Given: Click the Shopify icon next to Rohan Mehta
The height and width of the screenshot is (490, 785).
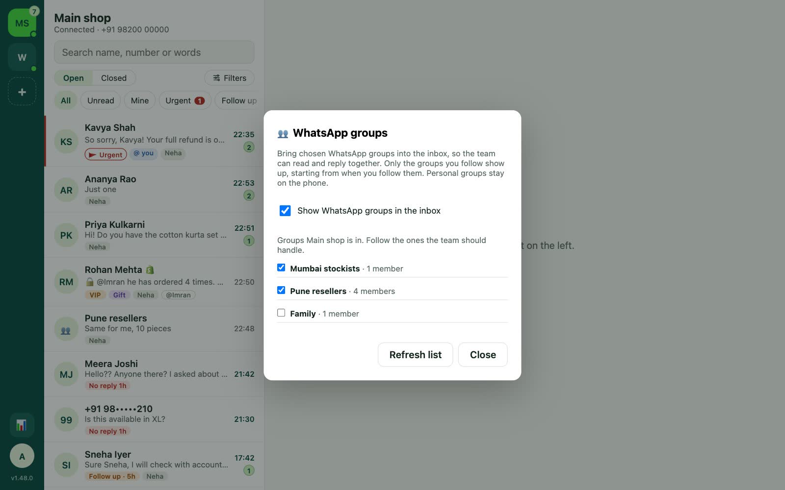Looking at the screenshot, I should (x=150, y=269).
